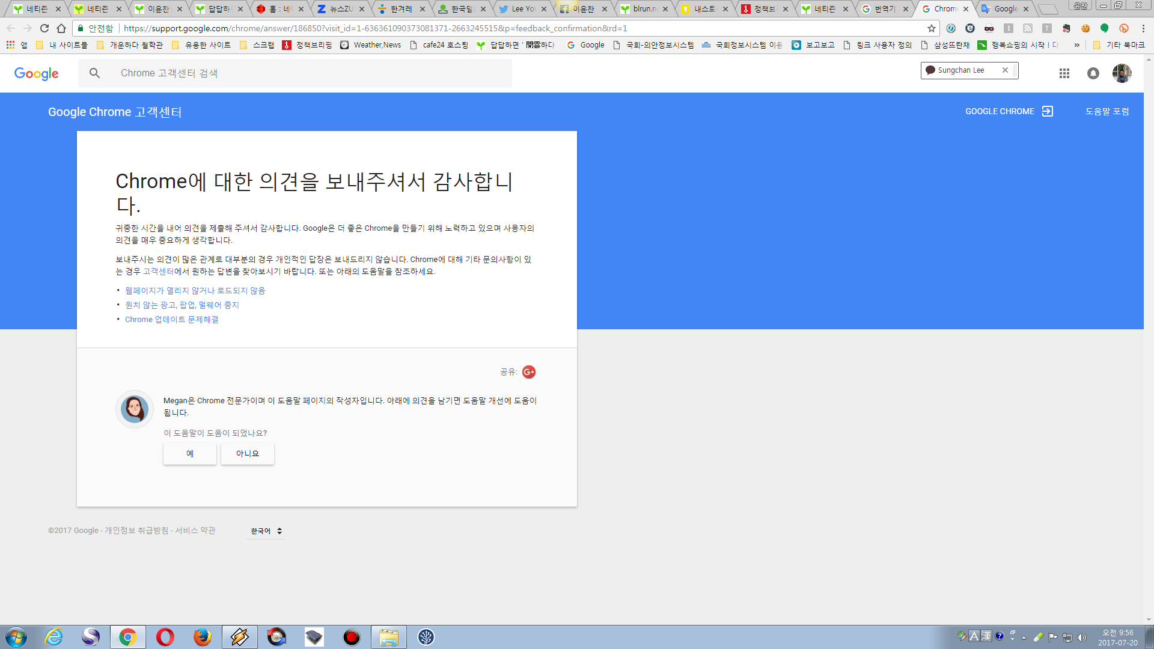Open the Google account avatar
Image resolution: width=1154 pixels, height=649 pixels.
pos(1122,73)
